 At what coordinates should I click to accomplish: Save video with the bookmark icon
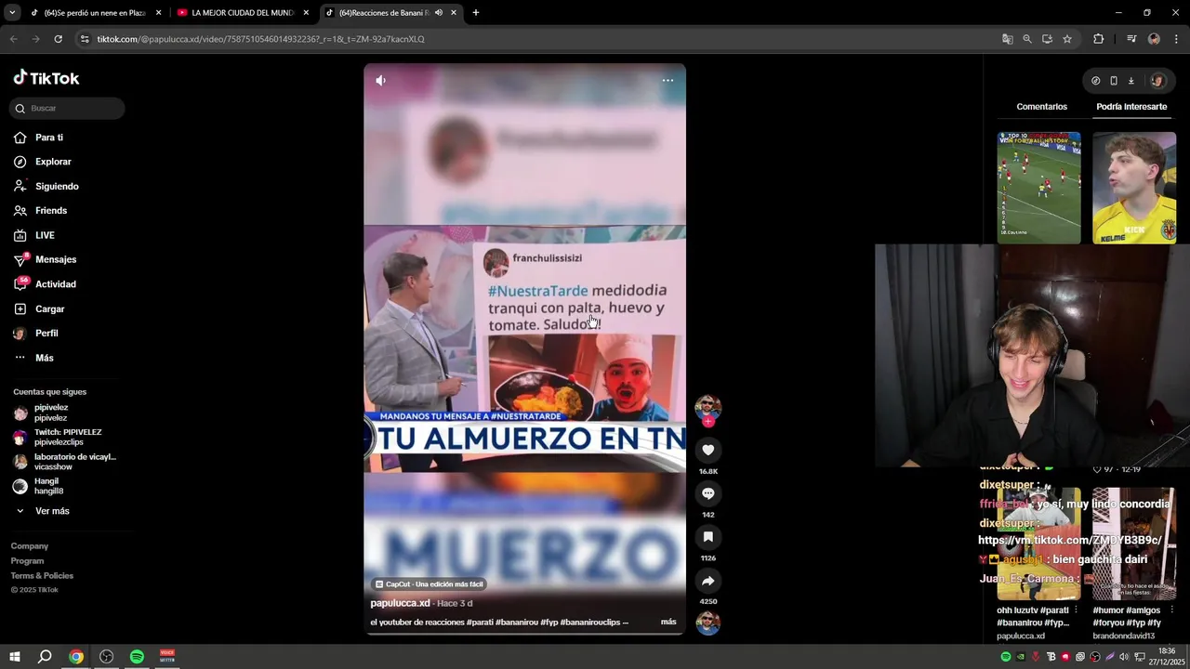pos(707,537)
